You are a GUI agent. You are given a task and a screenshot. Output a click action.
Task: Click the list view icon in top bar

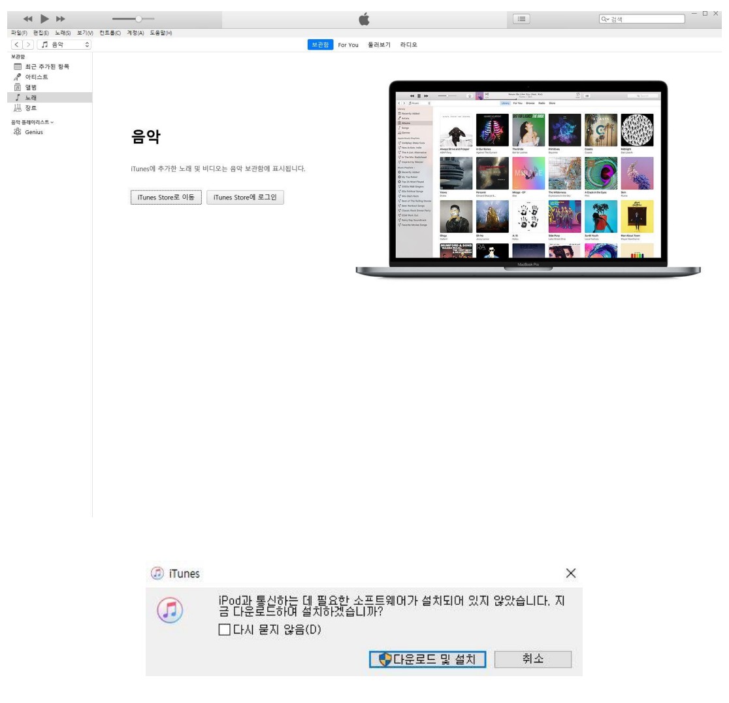(x=521, y=19)
